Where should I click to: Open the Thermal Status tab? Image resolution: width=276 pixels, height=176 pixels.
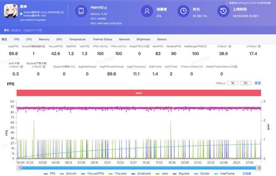point(102,39)
